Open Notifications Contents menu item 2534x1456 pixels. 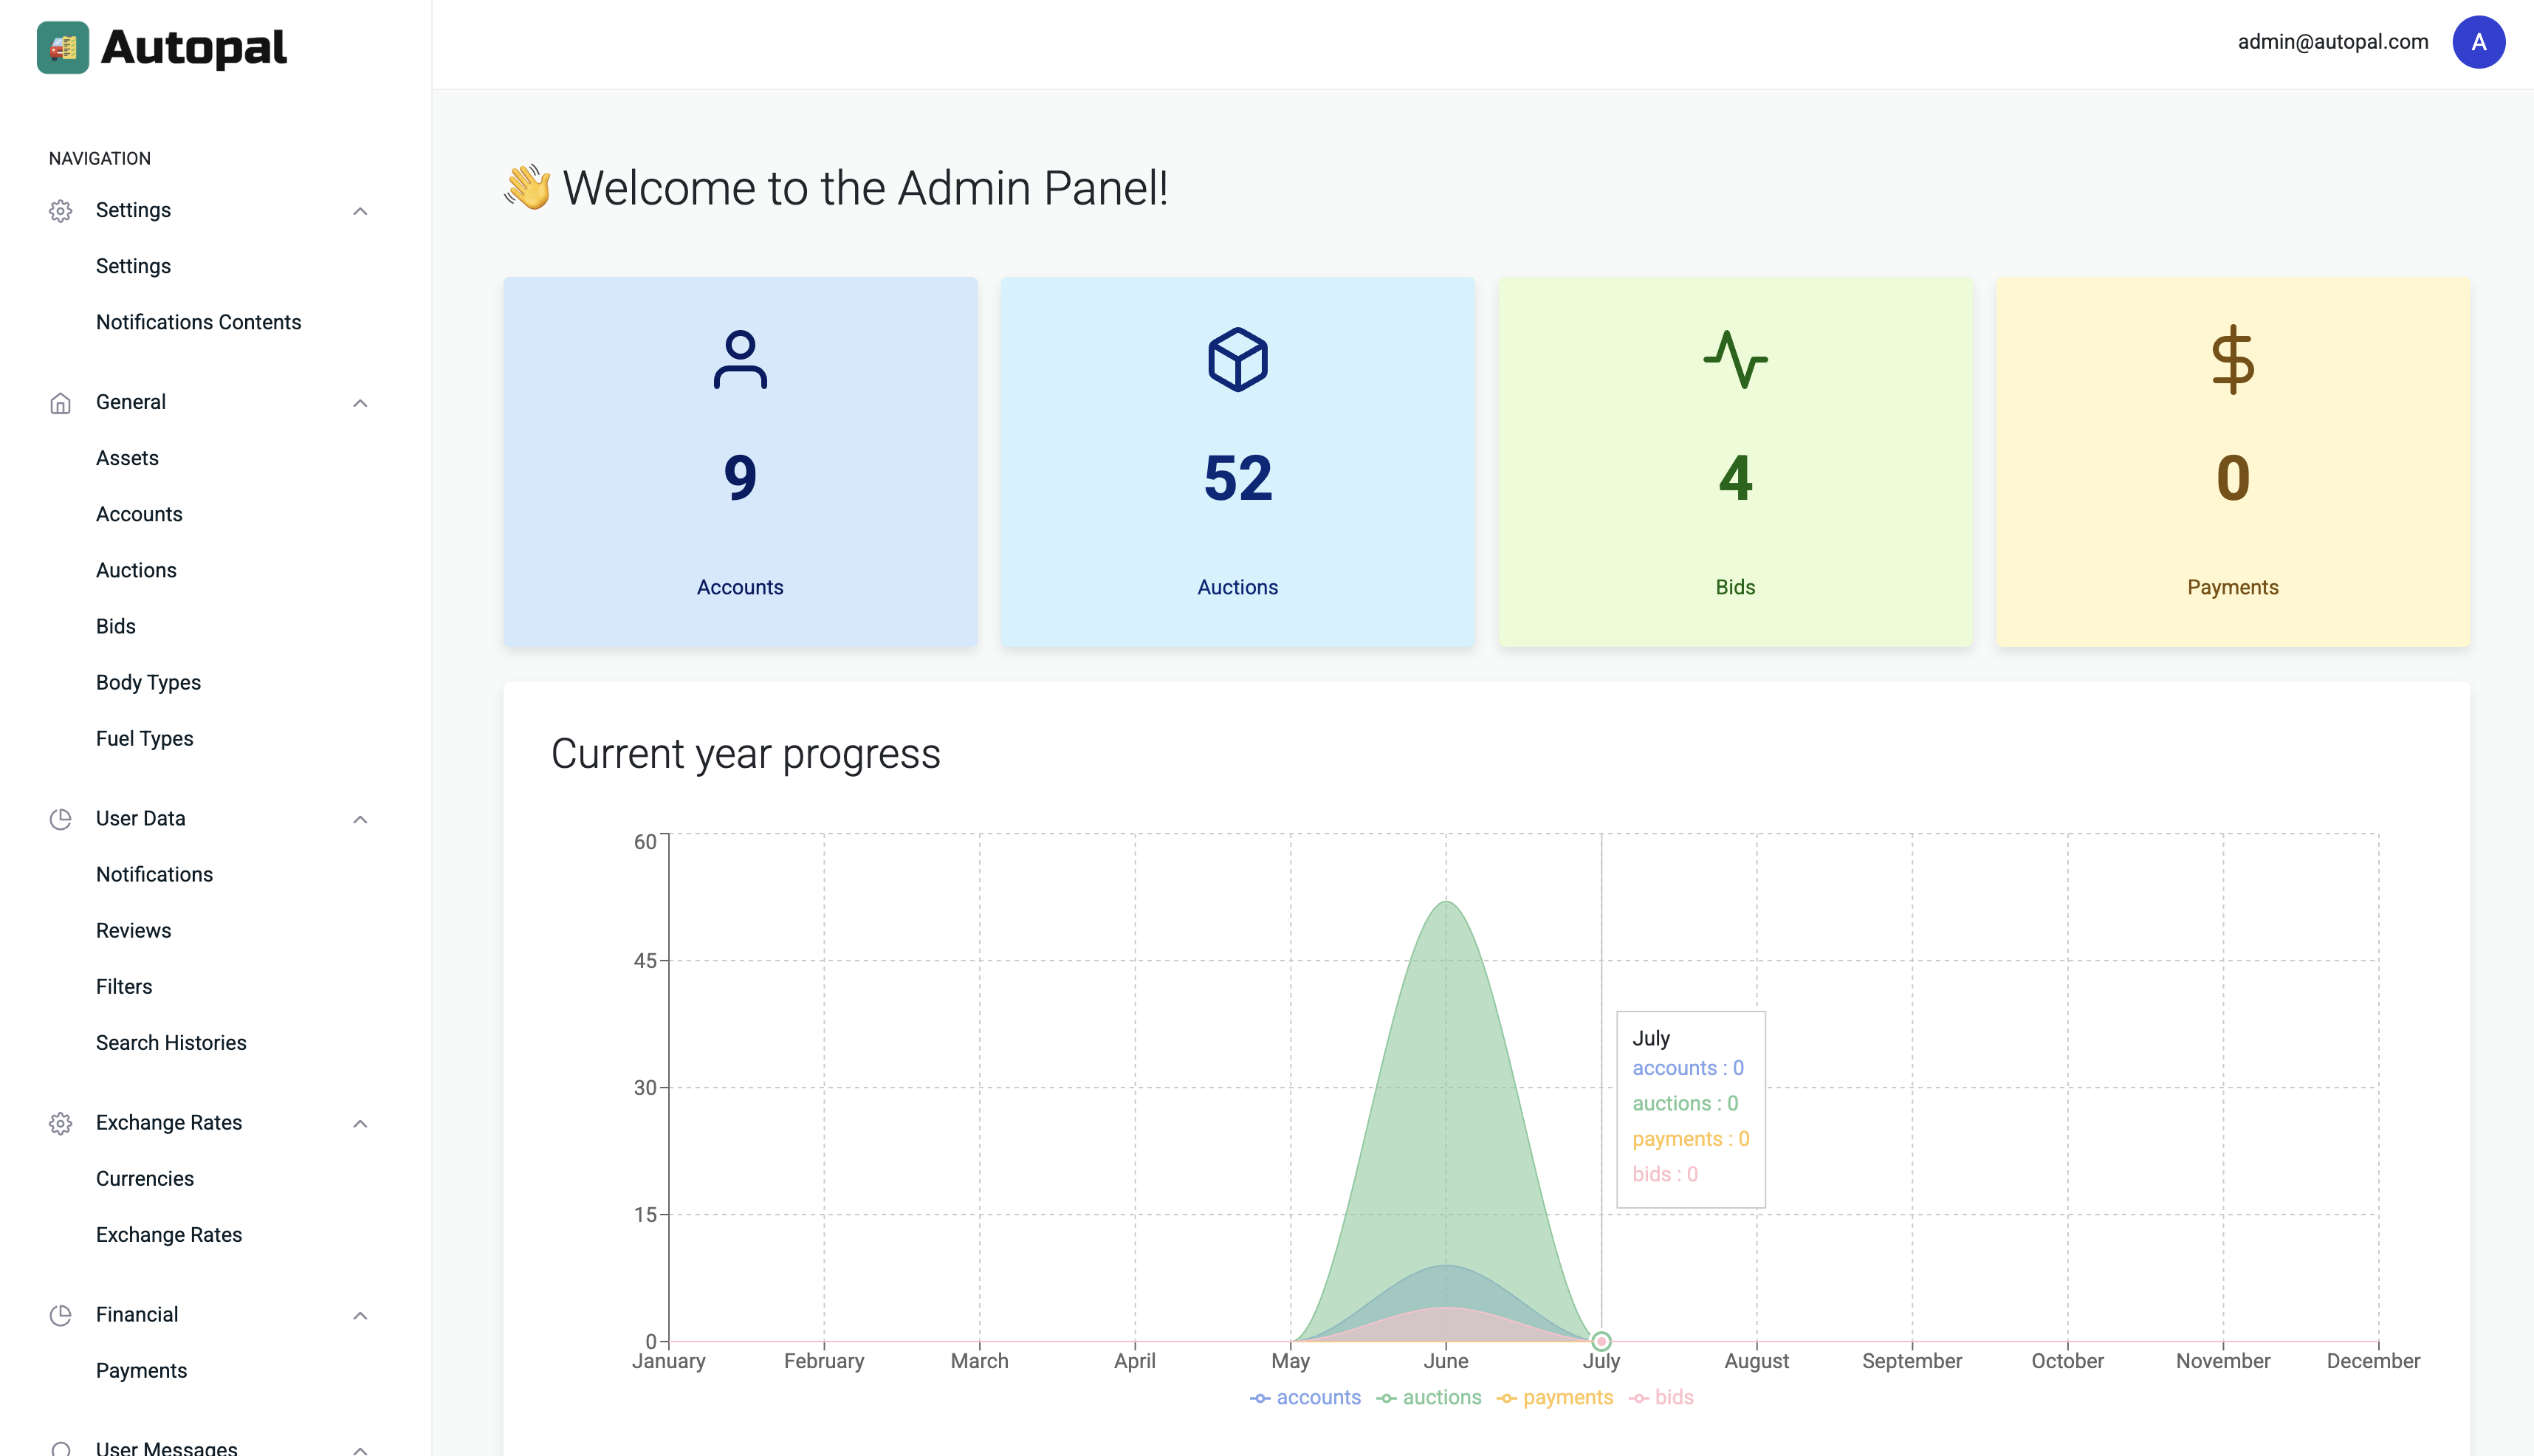[x=198, y=322]
